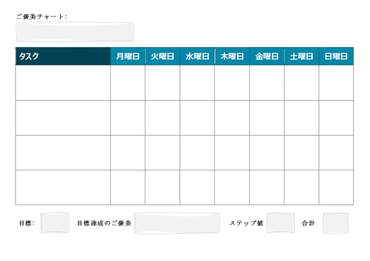Select the 木曜日 column header

click(232, 56)
